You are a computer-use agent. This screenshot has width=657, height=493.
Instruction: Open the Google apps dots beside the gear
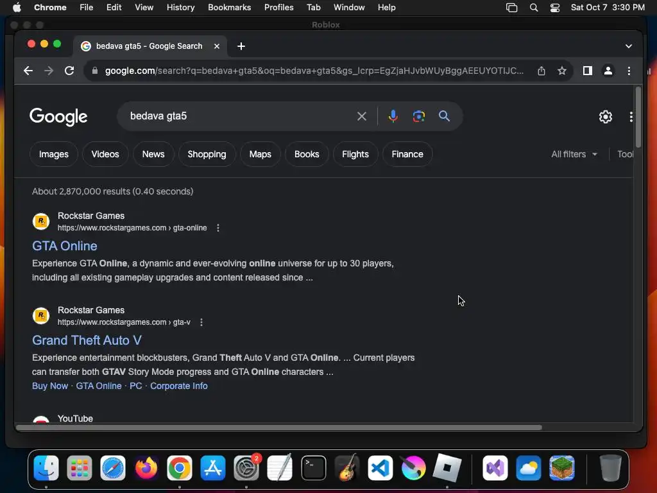tap(631, 117)
